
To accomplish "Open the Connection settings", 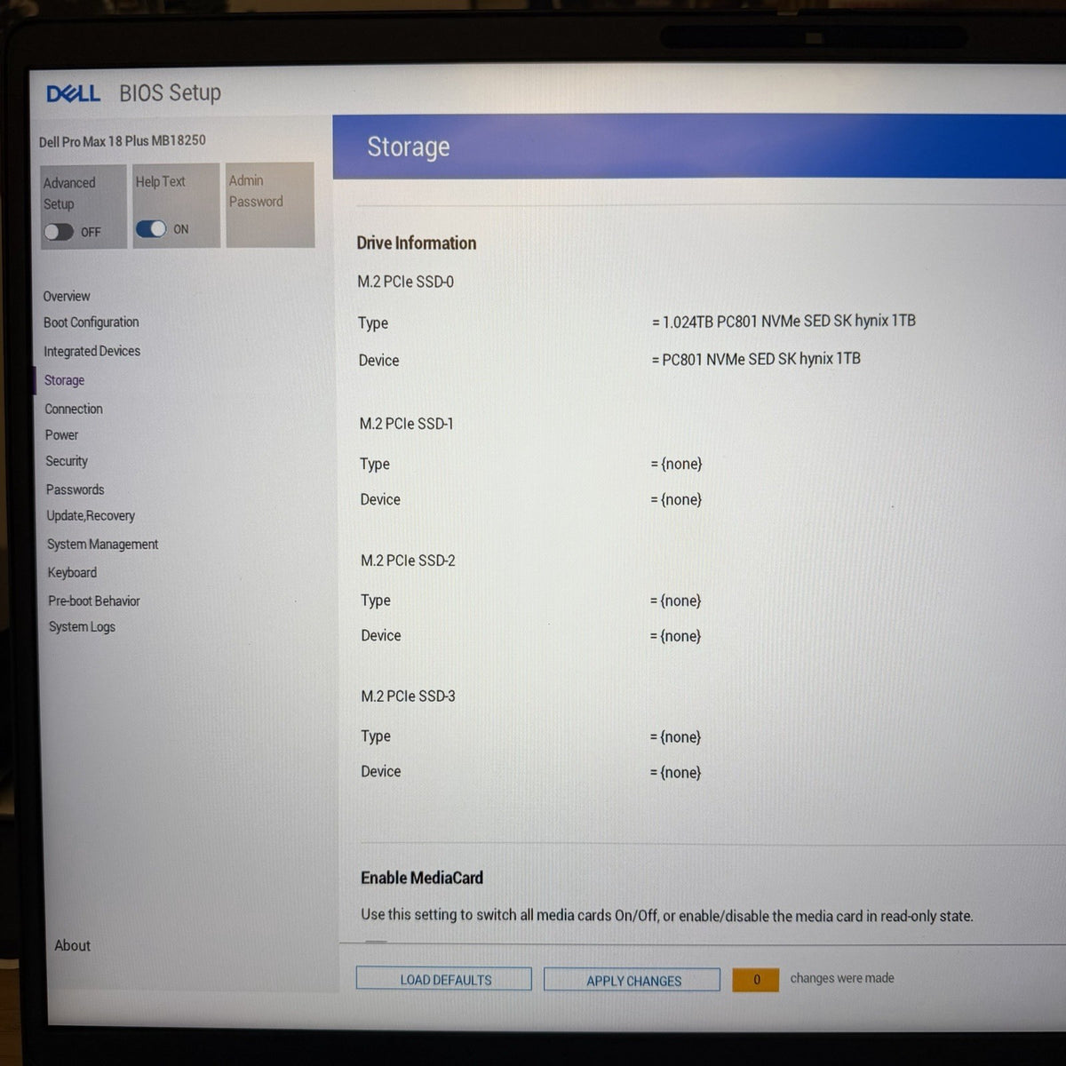I will point(74,409).
